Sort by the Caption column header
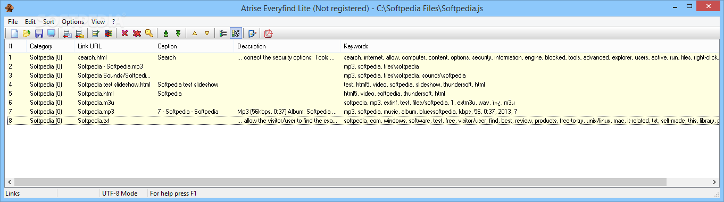The height and width of the screenshot is (202, 724). (x=194, y=46)
